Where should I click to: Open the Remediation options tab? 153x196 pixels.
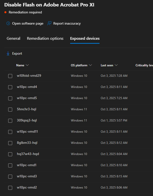coord(45,38)
